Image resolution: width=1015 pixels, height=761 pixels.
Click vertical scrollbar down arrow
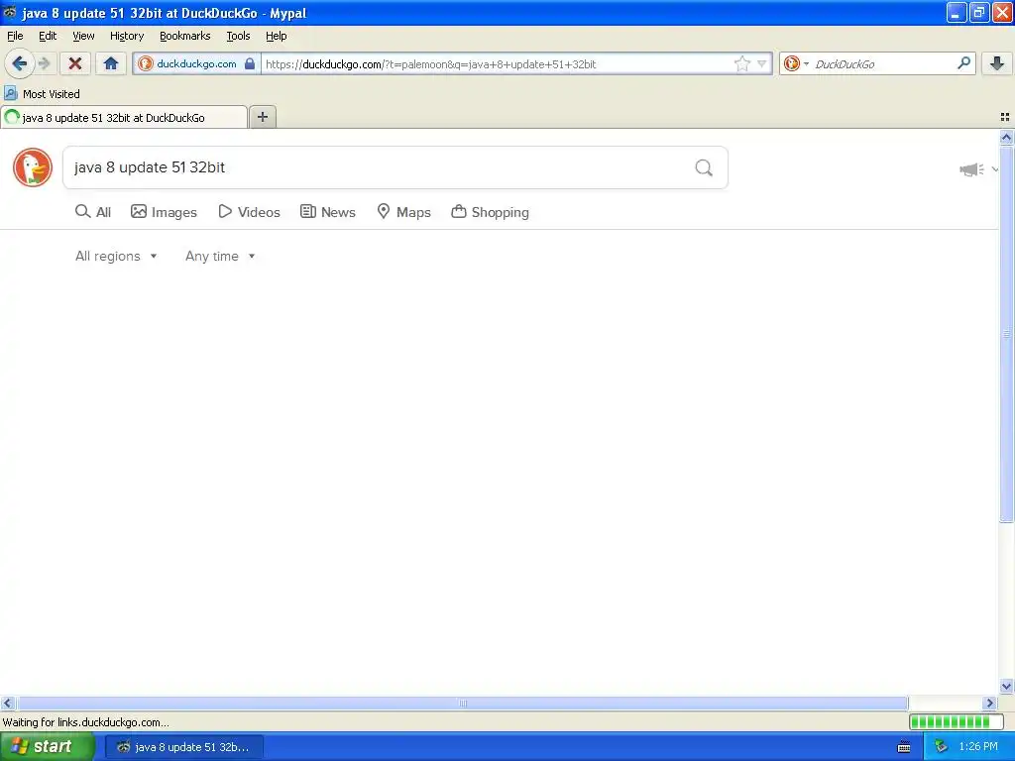1006,687
